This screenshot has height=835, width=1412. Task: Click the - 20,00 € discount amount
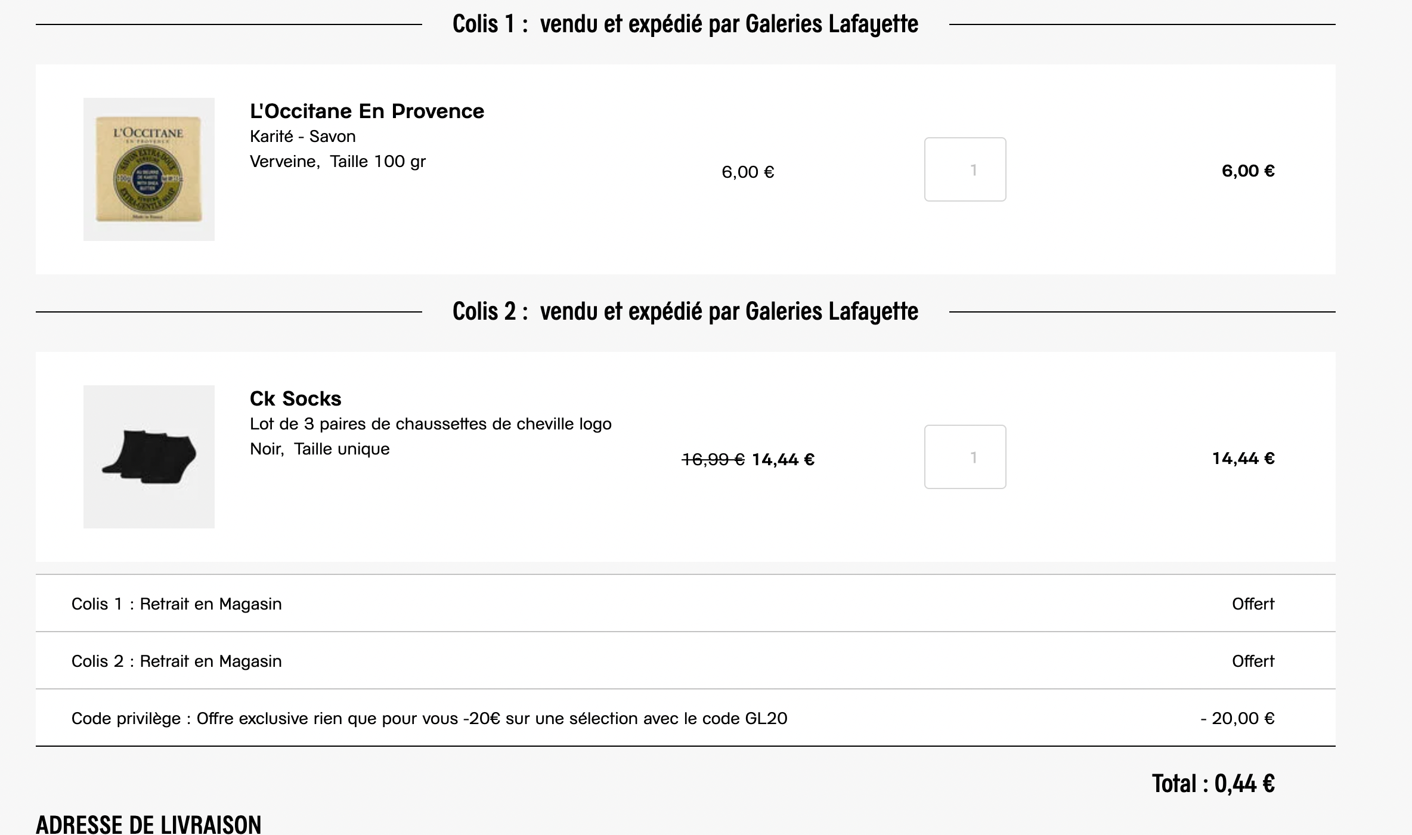click(1237, 719)
